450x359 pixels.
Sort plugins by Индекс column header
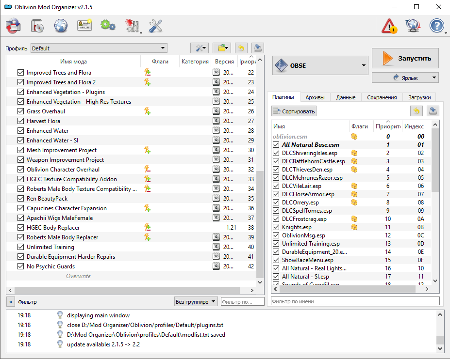pyautogui.click(x=414, y=126)
